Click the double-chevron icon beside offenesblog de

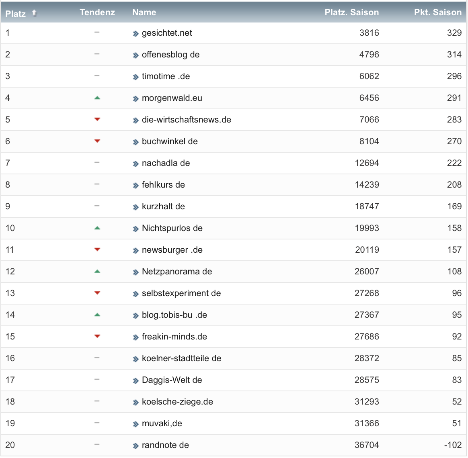coord(136,55)
